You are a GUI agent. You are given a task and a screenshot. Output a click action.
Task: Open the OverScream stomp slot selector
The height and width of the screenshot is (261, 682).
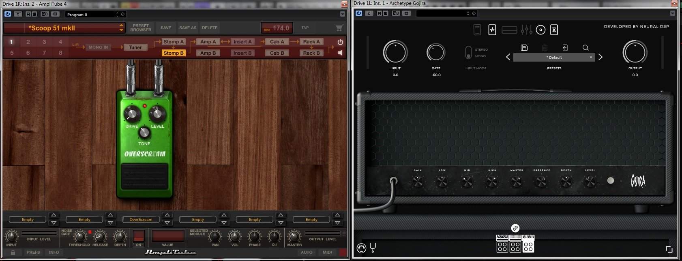click(141, 220)
